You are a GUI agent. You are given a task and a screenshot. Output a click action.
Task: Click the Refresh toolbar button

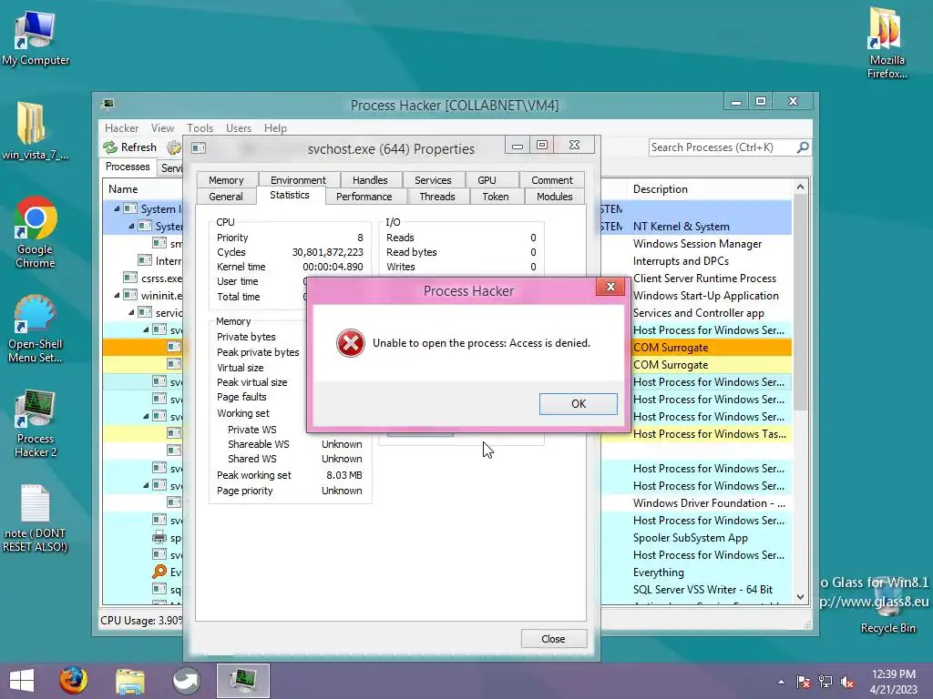point(129,147)
